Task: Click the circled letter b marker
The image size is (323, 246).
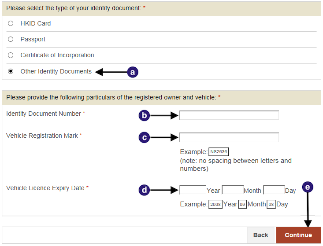Action: coord(144,115)
